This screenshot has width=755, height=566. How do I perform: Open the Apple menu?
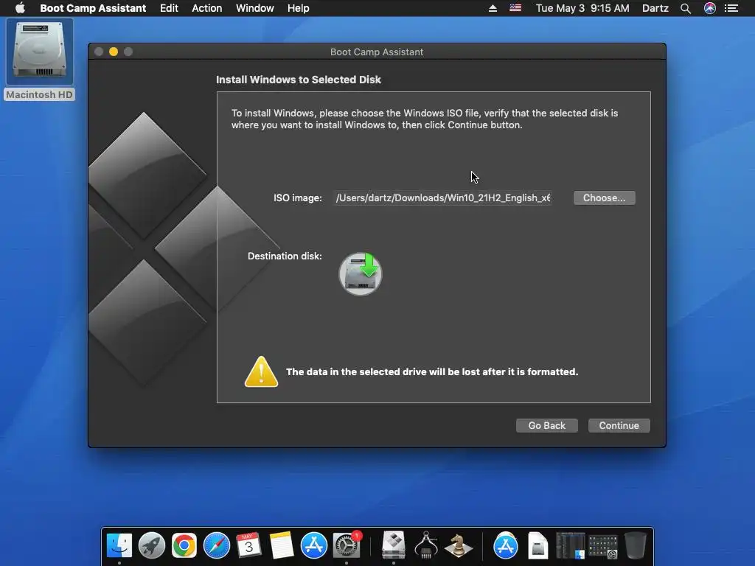tap(20, 8)
